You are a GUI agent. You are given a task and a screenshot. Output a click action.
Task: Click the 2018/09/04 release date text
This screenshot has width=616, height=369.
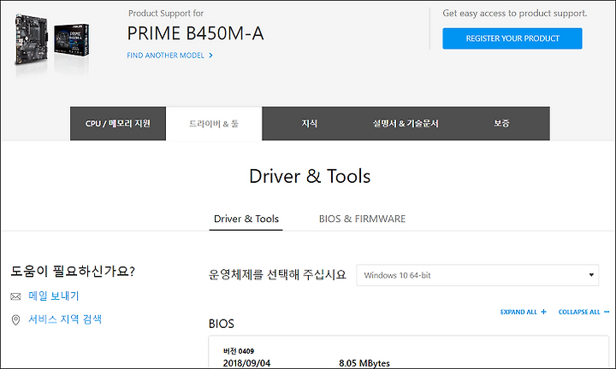coord(246,363)
